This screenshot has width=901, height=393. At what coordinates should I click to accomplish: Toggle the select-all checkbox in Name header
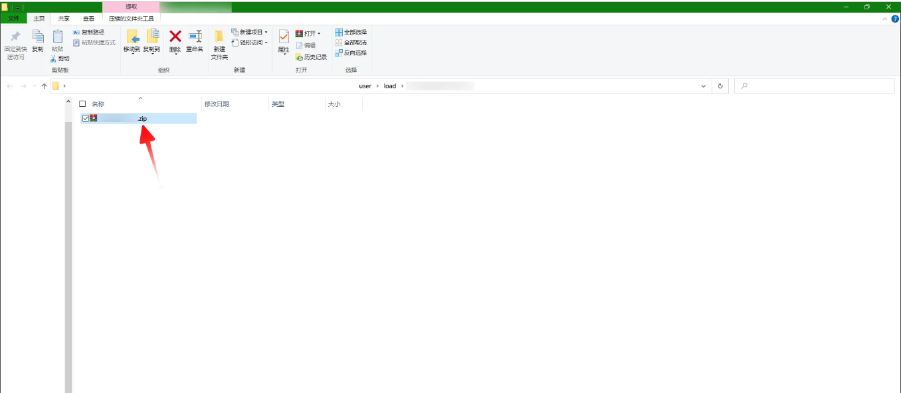click(82, 104)
